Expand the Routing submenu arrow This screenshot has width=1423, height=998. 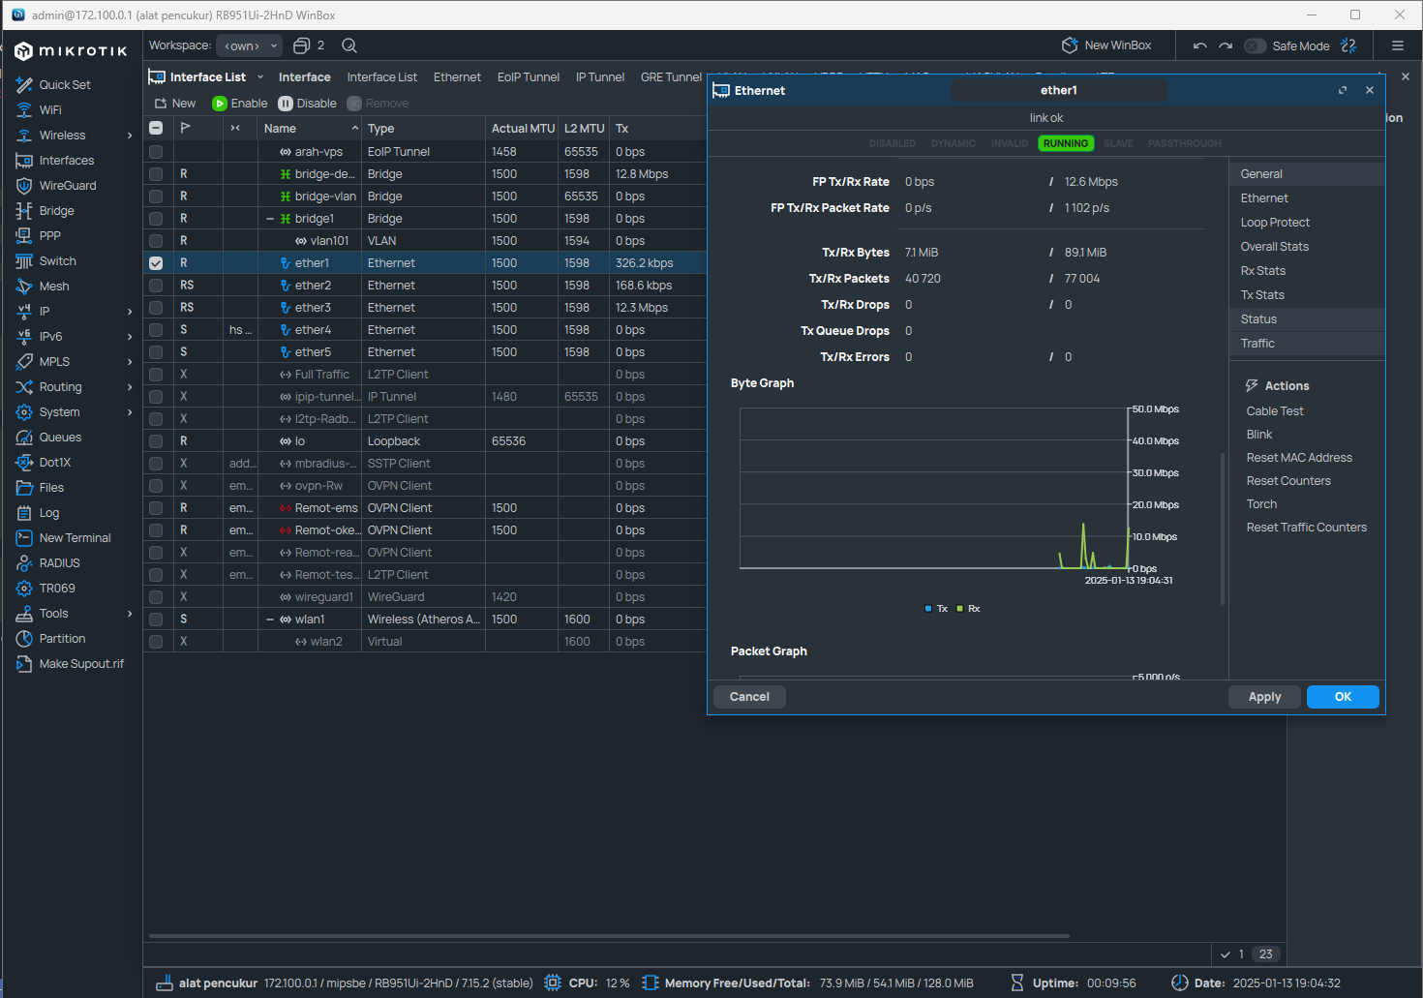130,387
